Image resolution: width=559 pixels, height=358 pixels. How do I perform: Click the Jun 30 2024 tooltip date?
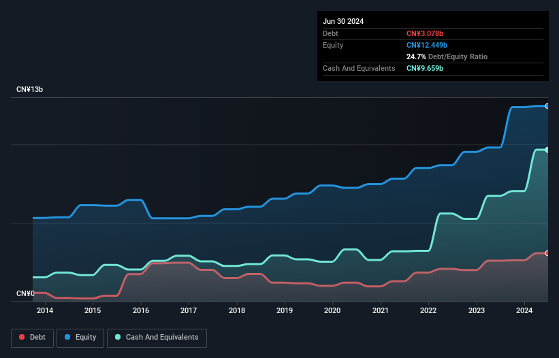click(343, 21)
